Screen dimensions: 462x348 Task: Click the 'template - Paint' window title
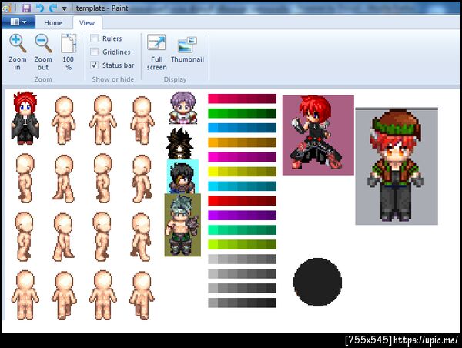(102, 8)
